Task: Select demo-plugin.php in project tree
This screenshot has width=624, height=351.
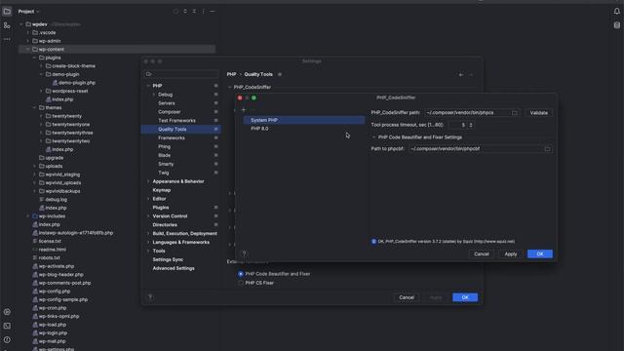Action: tap(77, 83)
